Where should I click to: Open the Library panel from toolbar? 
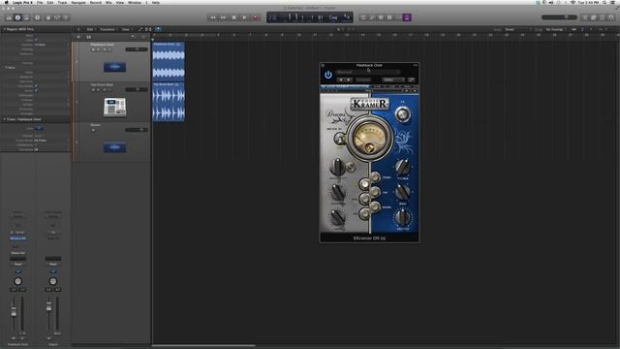point(9,17)
